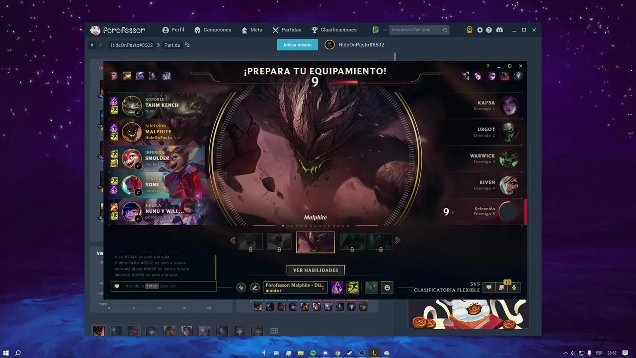636x358 pixels.
Task: Click the VER HABILIDADES button
Action: [x=316, y=270]
